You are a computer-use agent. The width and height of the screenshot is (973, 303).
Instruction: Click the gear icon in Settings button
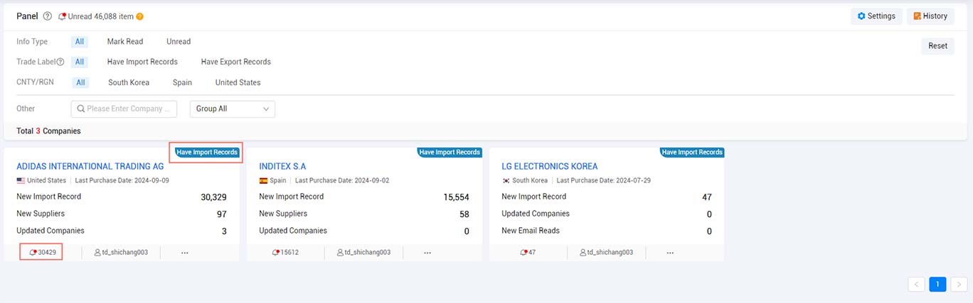tap(861, 16)
